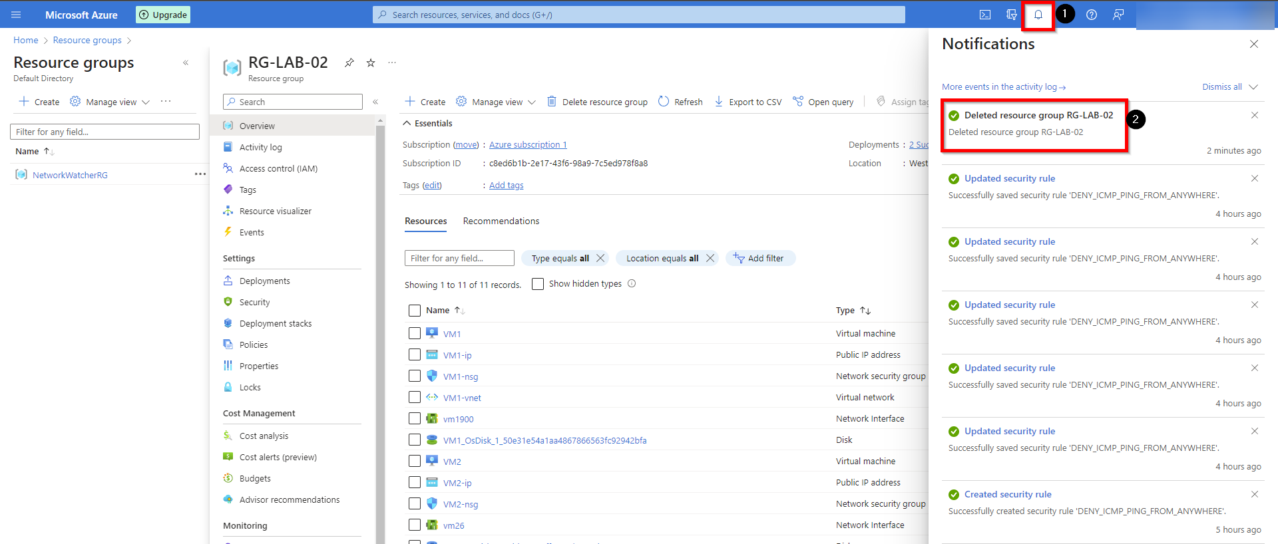Remove the Location equals all filter

coord(710,258)
